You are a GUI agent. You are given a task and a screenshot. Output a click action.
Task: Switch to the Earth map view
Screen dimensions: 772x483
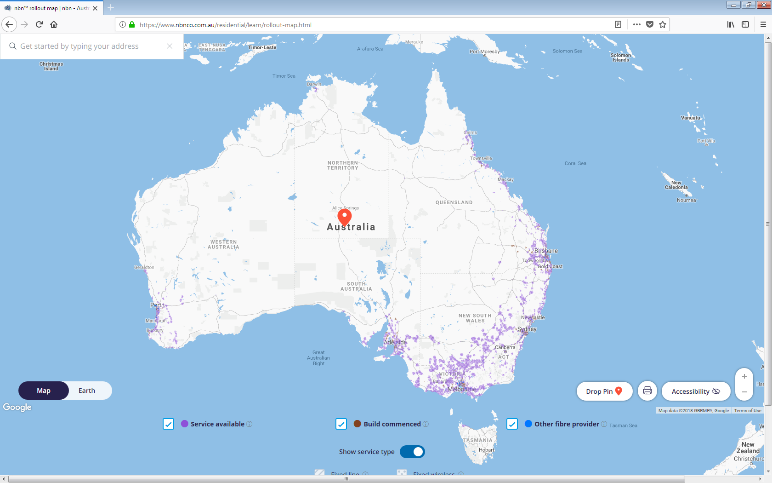[x=87, y=391]
